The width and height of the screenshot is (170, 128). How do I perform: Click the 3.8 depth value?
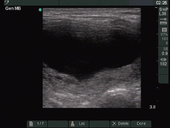click(152, 107)
